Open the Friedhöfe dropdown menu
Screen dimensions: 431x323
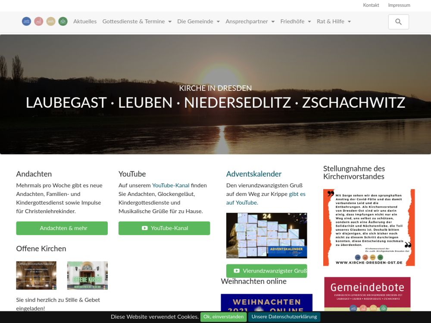pos(295,22)
